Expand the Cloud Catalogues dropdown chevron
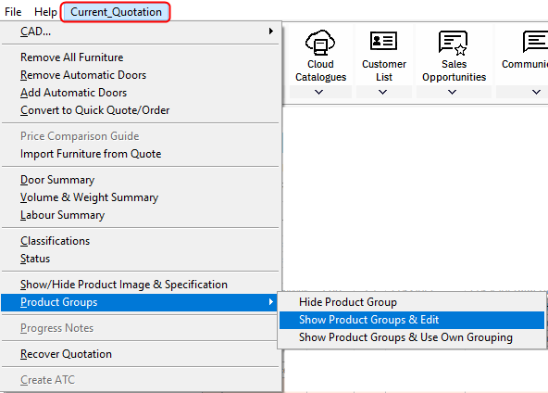548x393 pixels. [x=318, y=92]
